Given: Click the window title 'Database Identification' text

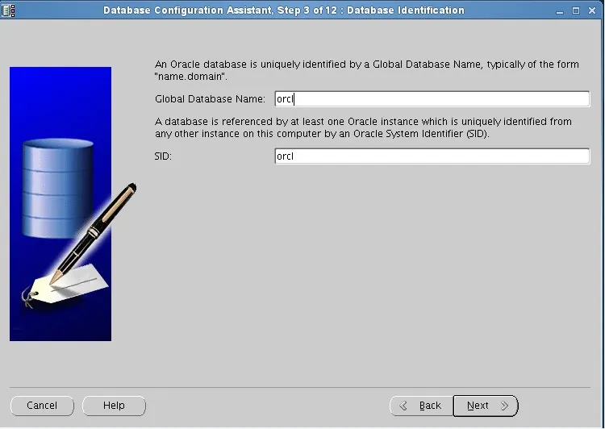Looking at the screenshot, I should pyautogui.click(x=405, y=10).
